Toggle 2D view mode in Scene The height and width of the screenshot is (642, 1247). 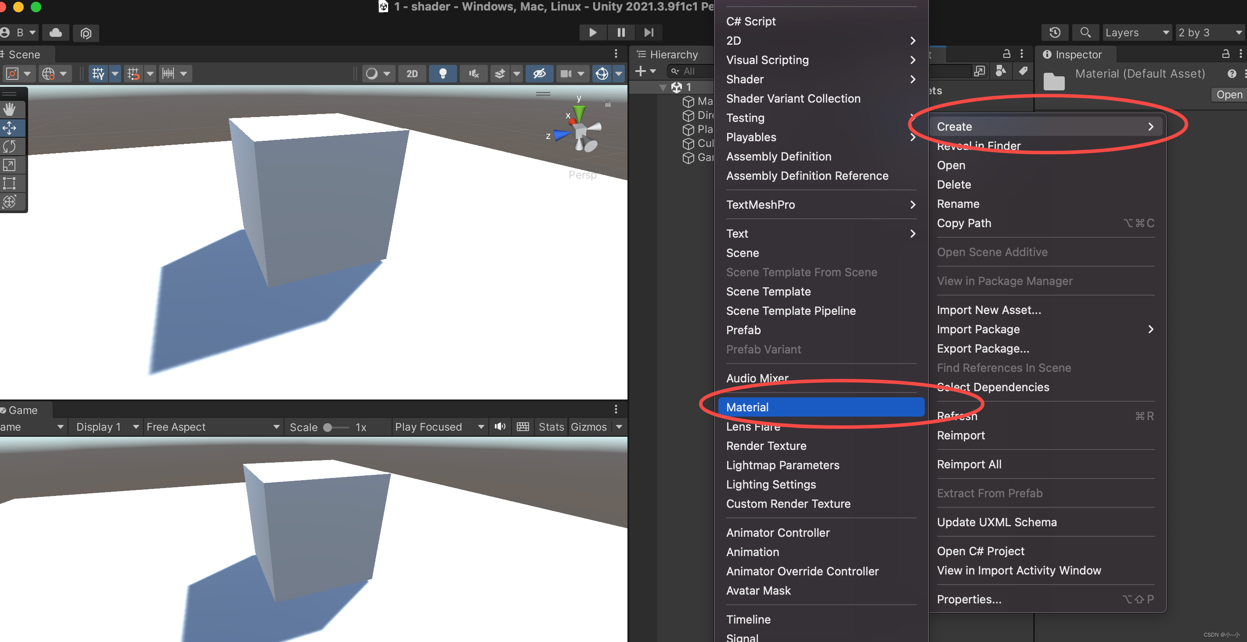tap(412, 74)
